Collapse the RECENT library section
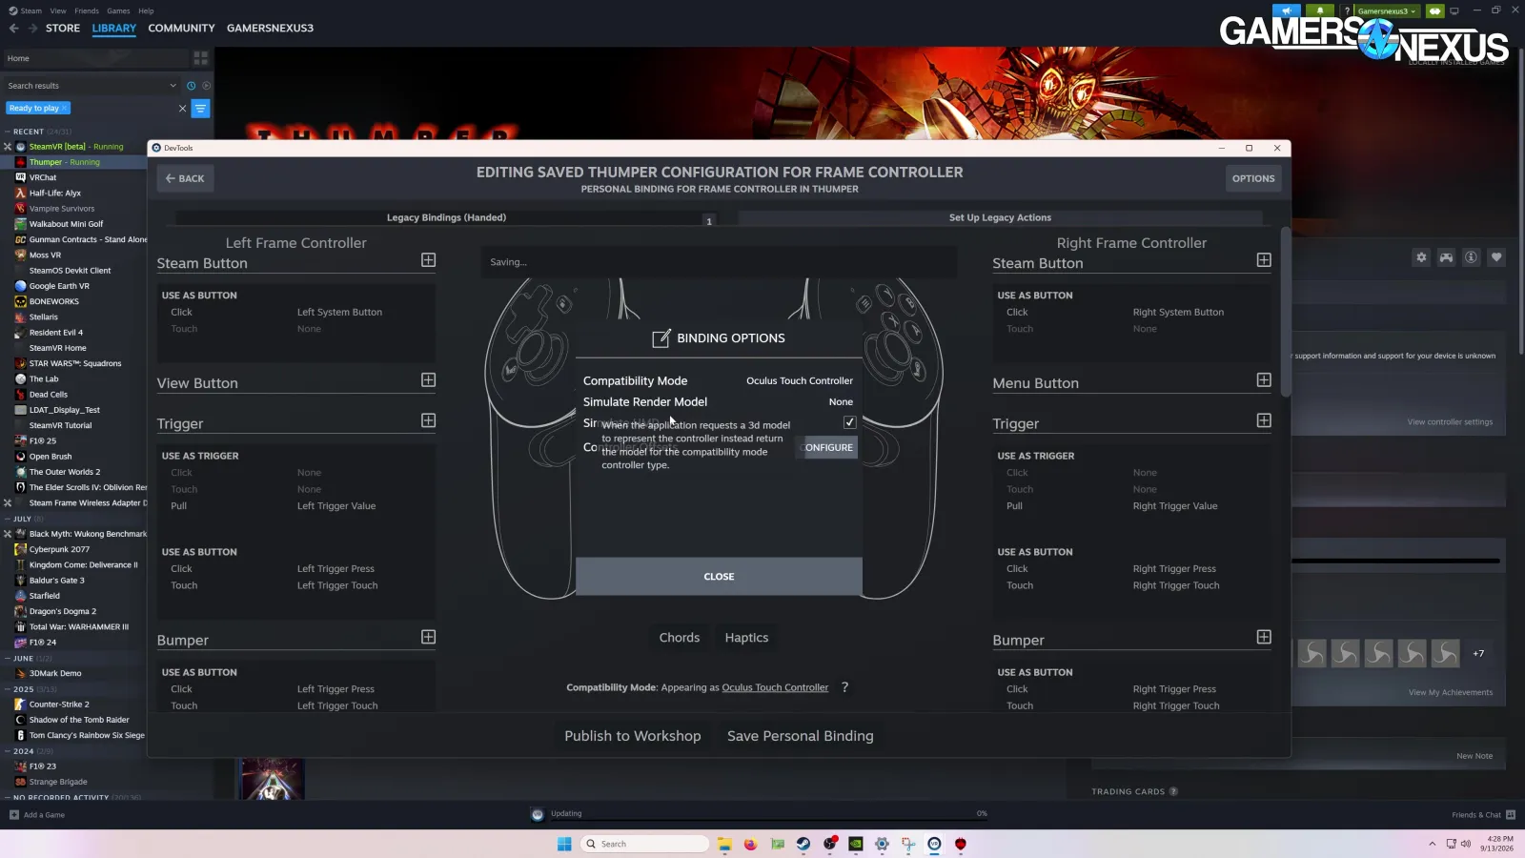The width and height of the screenshot is (1525, 858). coord(8,132)
